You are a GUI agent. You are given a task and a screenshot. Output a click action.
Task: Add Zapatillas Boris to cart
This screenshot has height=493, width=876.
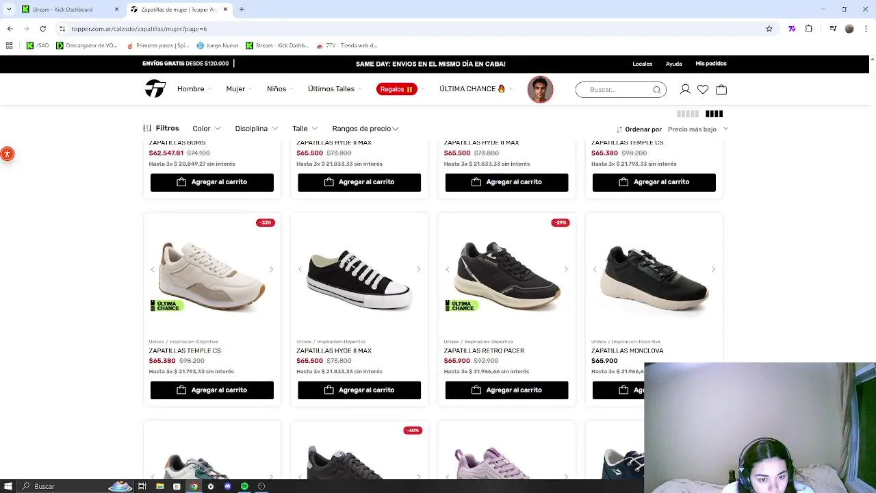212,182
